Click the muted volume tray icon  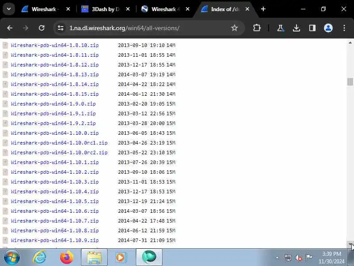[299, 258]
